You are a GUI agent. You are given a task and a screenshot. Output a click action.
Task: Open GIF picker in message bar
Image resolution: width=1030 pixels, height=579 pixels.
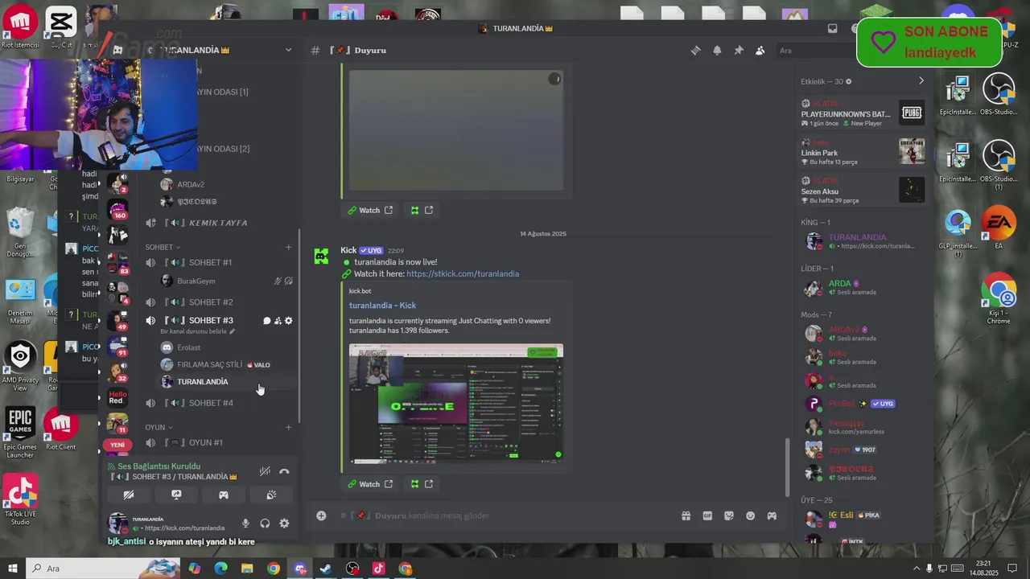pos(707,515)
